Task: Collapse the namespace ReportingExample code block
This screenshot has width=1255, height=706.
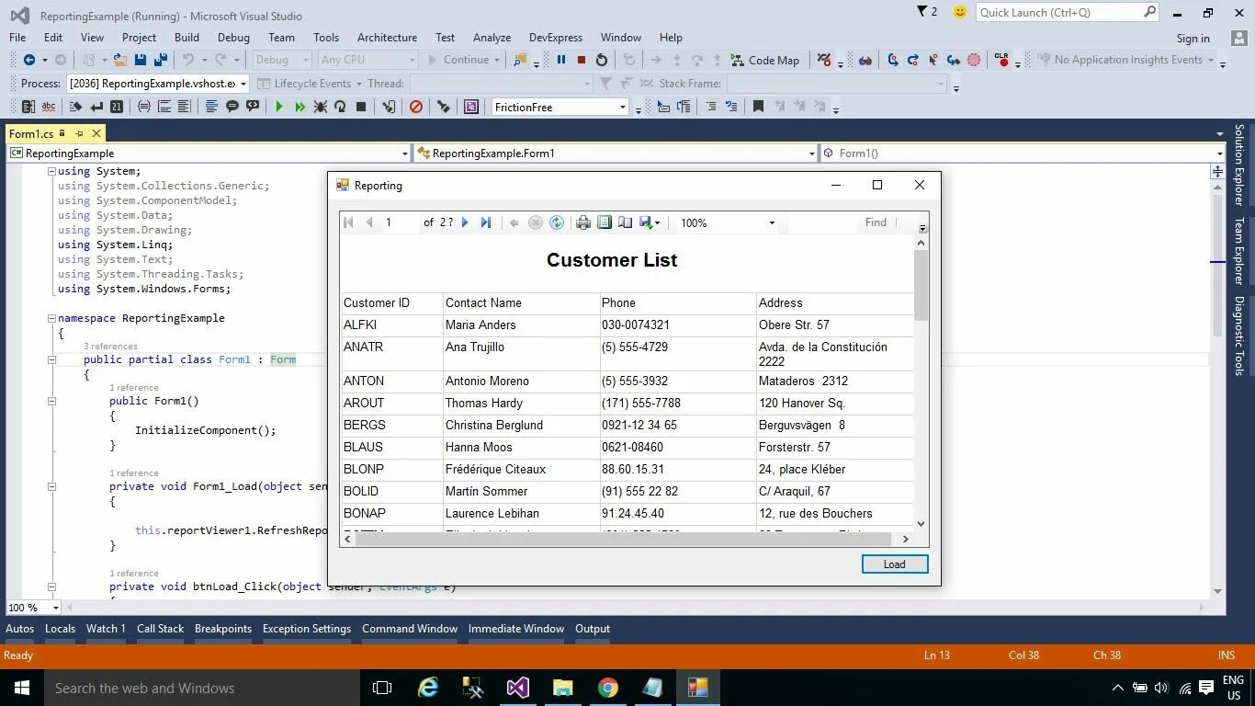Action: pyautogui.click(x=52, y=318)
